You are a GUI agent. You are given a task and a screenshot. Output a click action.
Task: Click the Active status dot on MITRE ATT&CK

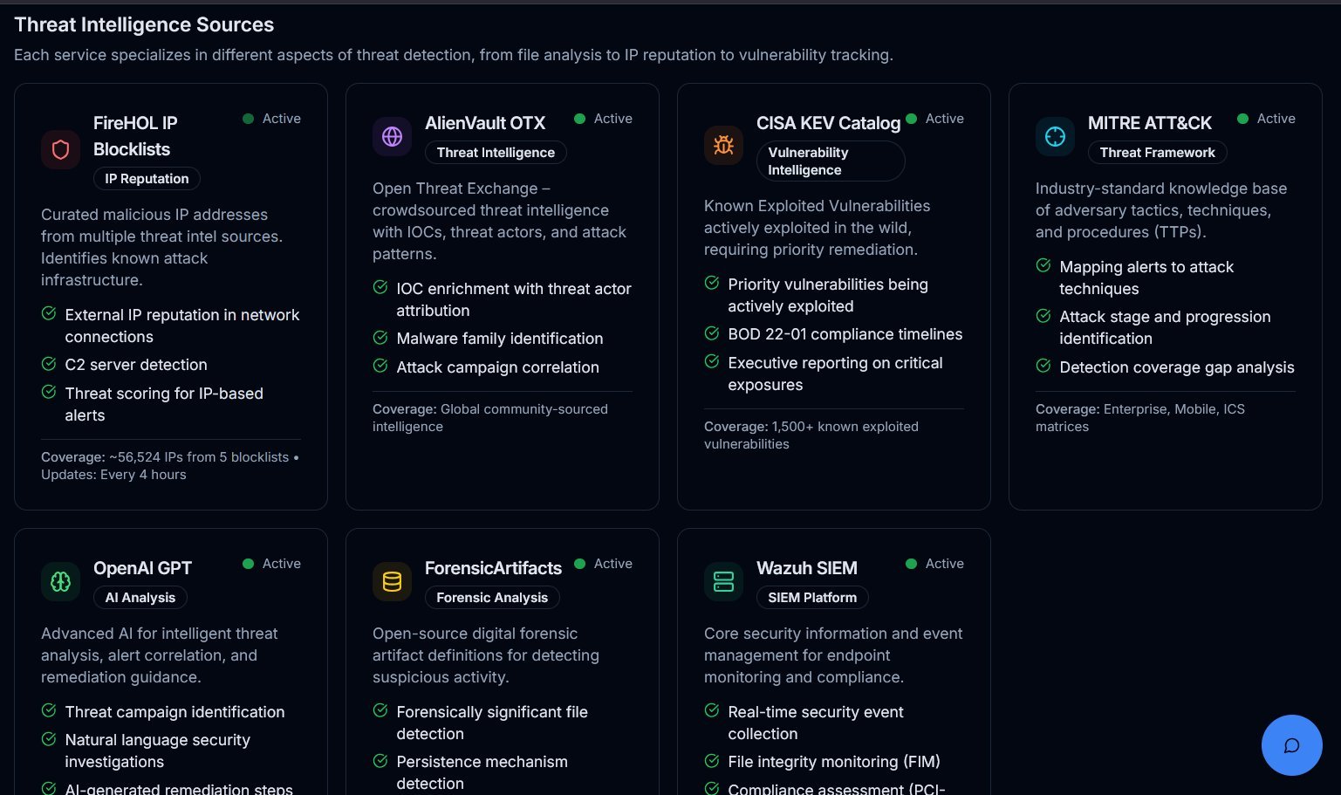(x=1242, y=118)
